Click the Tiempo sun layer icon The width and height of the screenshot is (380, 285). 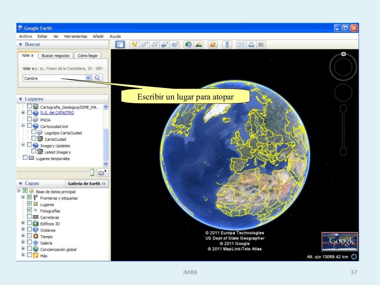(x=36, y=236)
